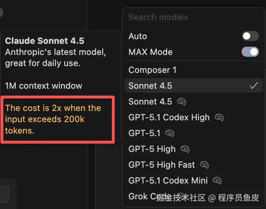266x209 pixels.
Task: Click the checkmark on selected Sonnet 4.5
Action: tap(254, 86)
